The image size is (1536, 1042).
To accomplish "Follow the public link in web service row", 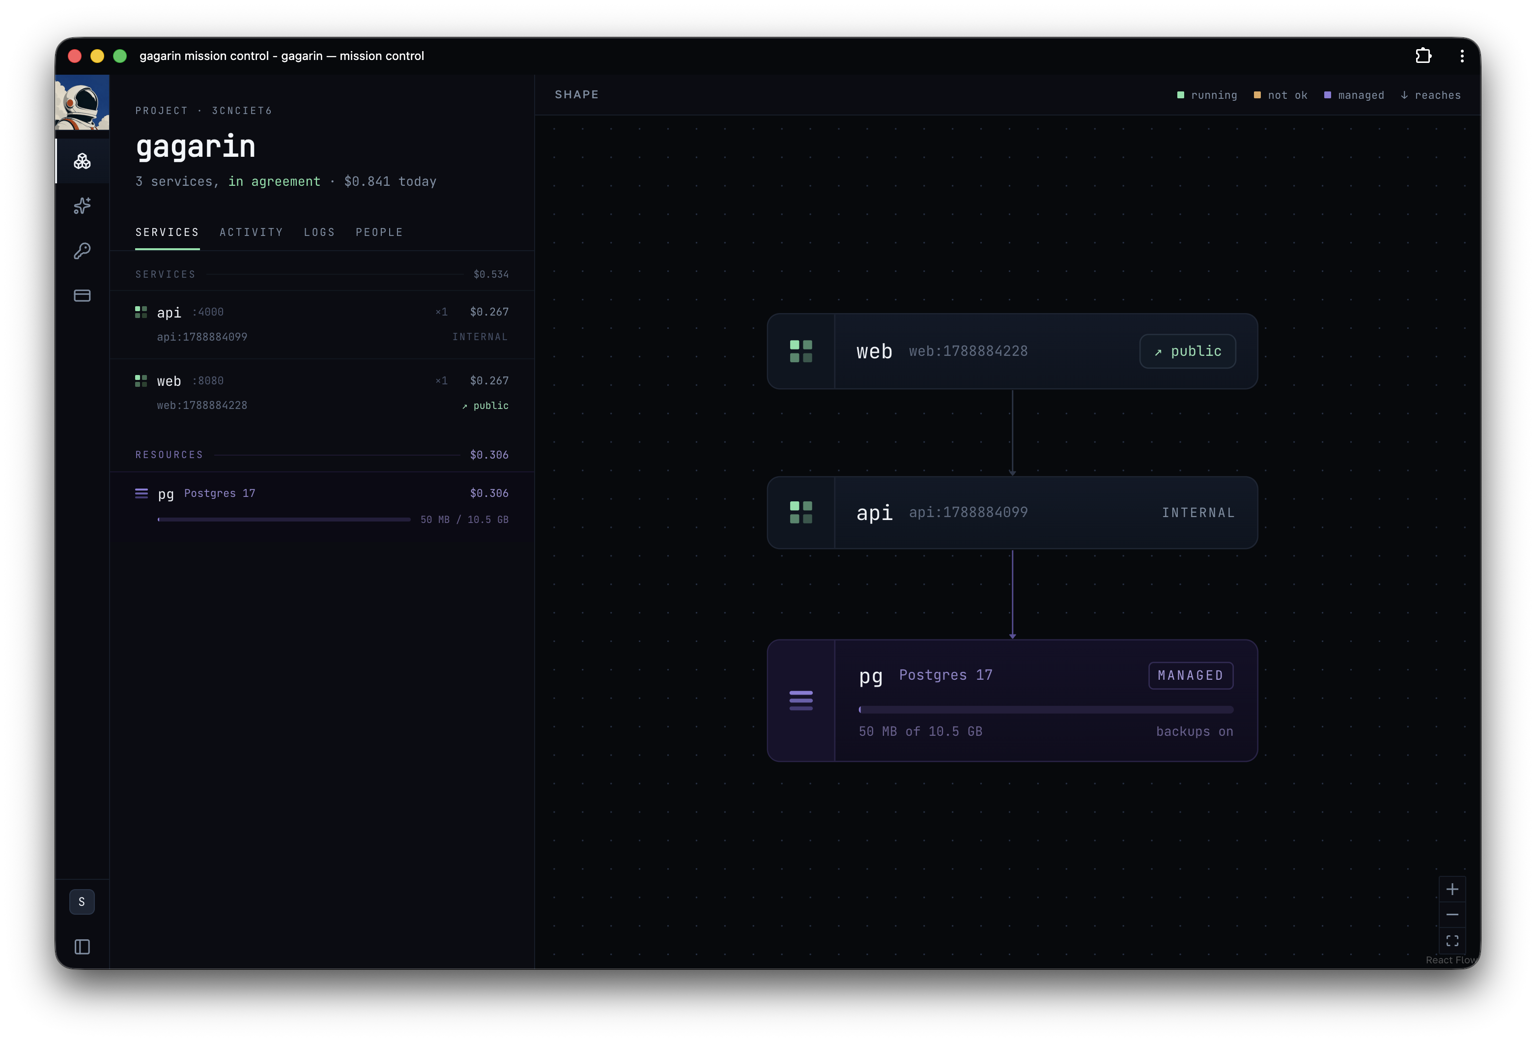I will [x=485, y=405].
